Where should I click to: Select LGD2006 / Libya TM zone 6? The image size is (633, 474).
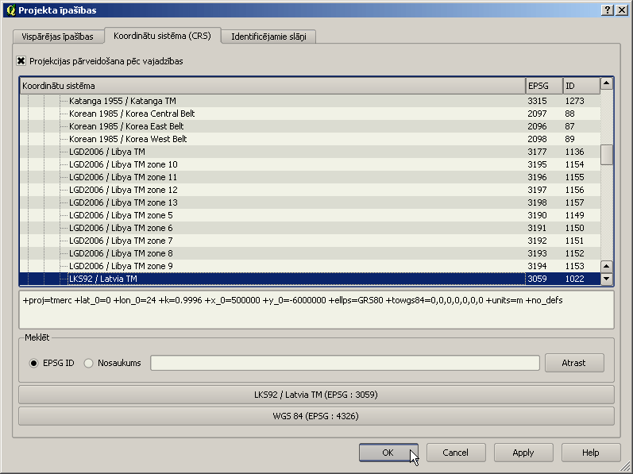click(x=310, y=228)
